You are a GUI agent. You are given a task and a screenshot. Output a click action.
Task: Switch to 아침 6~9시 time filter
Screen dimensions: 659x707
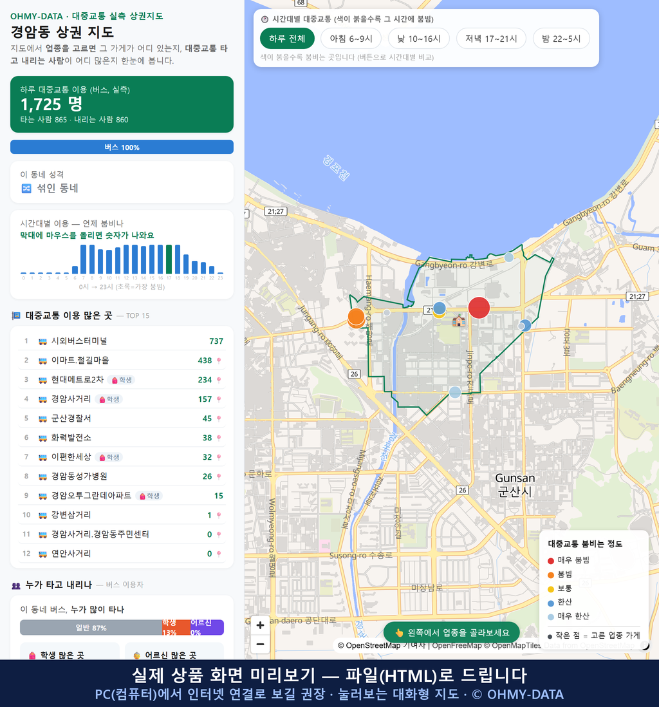(x=351, y=39)
